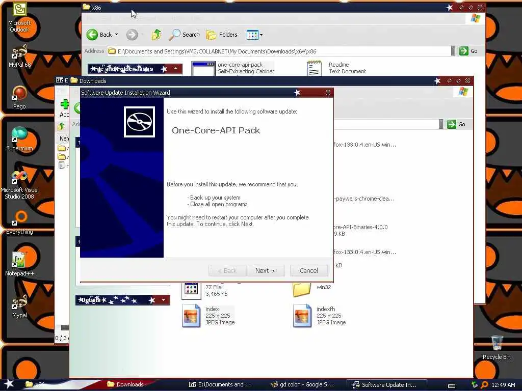Click keyboard language bar icon in taskbar
This screenshot has height=391, width=522.
(x=452, y=385)
